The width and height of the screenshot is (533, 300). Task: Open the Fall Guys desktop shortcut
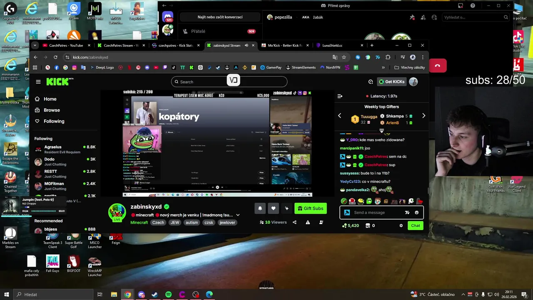(52, 264)
